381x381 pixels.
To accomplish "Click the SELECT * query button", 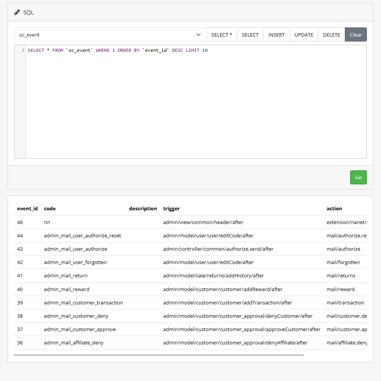I will [x=222, y=35].
